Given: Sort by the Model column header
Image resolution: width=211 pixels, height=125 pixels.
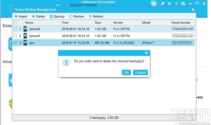Looking at the screenshot, I should [x=155, y=23].
